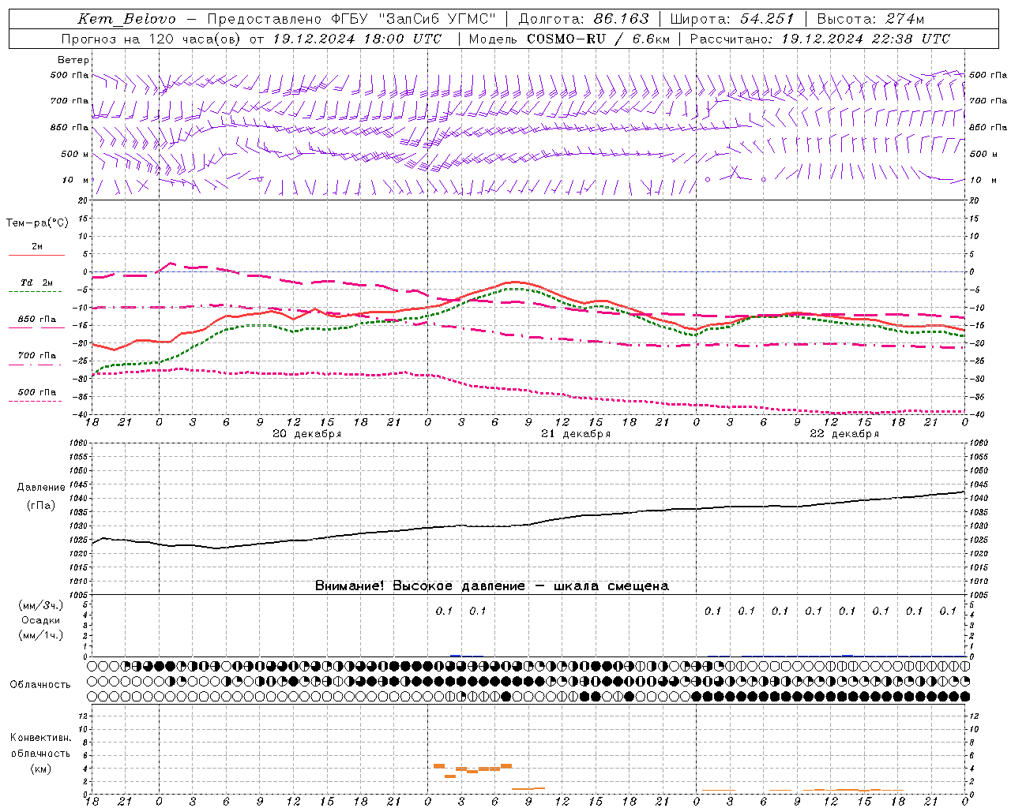Screen dimensions: 1011x808
Task: Click the 'Рассчитано: 19.12.2024 22:38 UTC' timestamp
Action: coord(820,39)
